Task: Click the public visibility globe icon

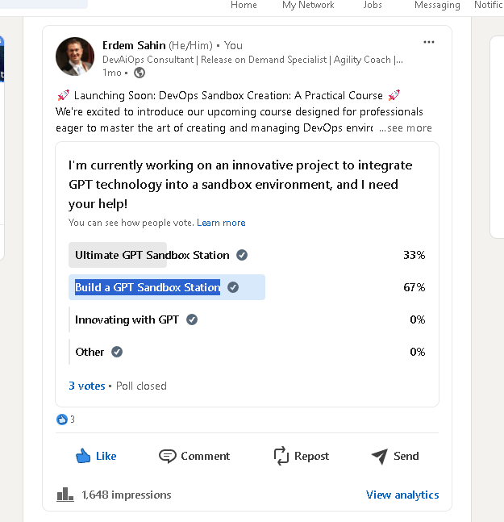Action: pos(140,73)
